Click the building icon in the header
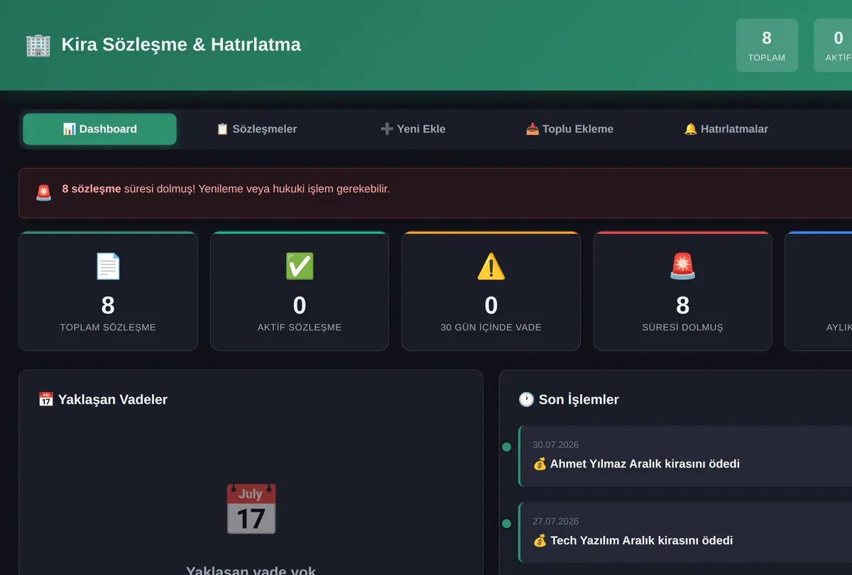 (38, 45)
